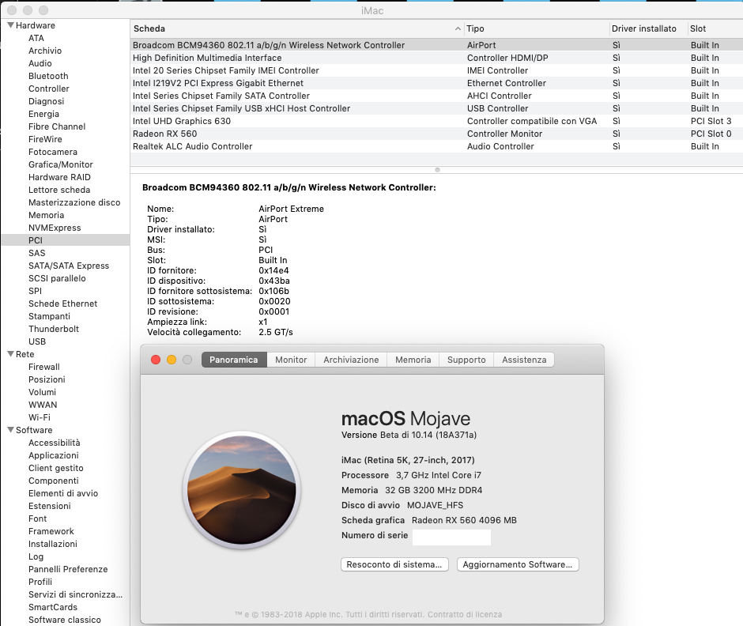The width and height of the screenshot is (743, 626).
Task: Click the Aggiornamento Software button
Action: (x=518, y=564)
